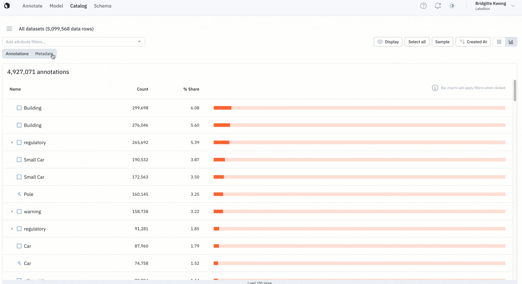Click the % Share column header
The width and height of the screenshot is (522, 284).
(191, 89)
